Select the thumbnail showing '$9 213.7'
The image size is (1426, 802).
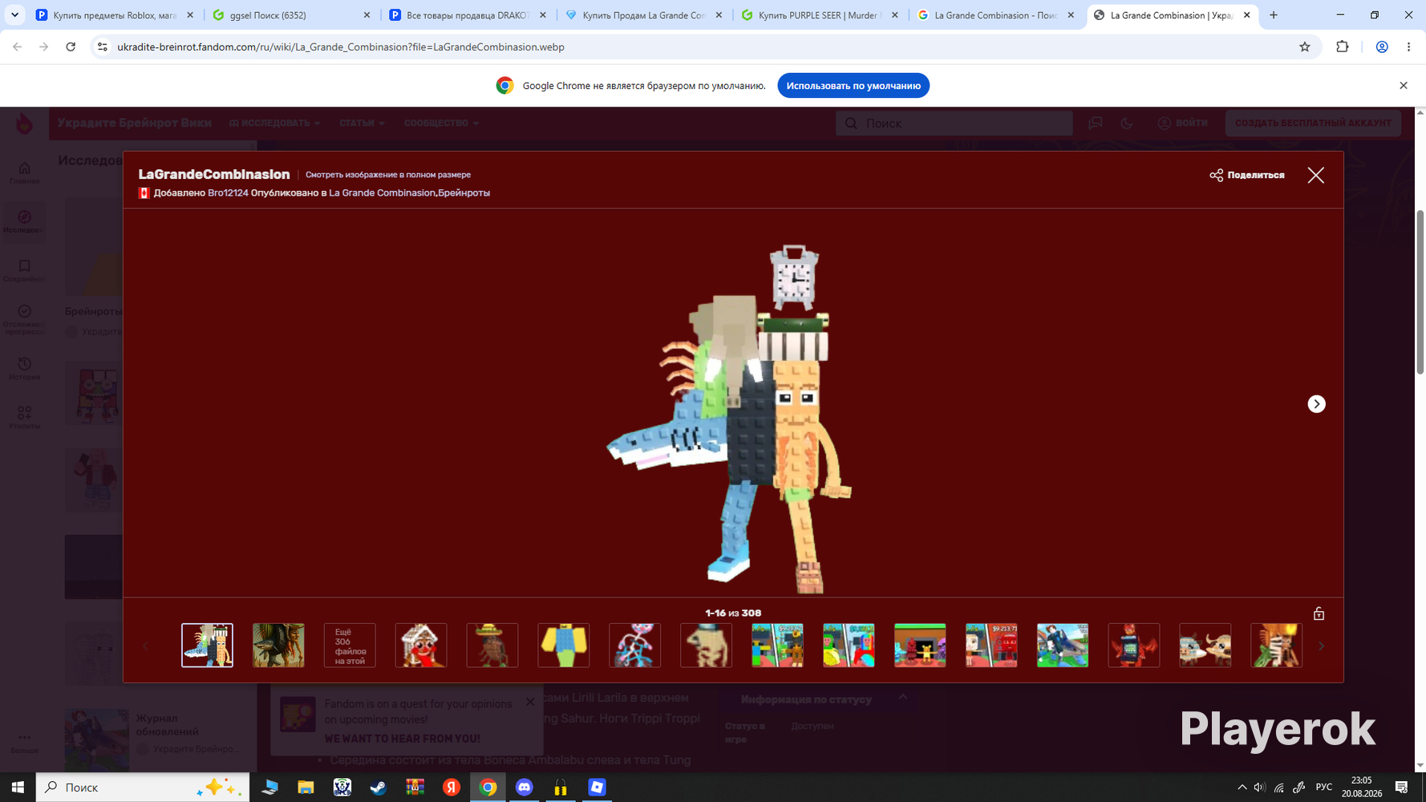click(991, 646)
